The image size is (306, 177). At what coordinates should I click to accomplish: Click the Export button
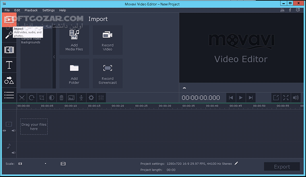click(x=282, y=167)
